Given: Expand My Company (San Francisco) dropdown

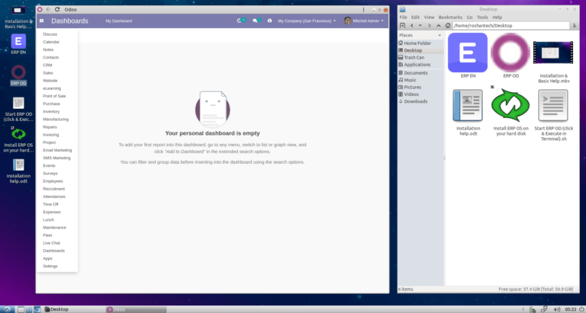Looking at the screenshot, I should [307, 21].
